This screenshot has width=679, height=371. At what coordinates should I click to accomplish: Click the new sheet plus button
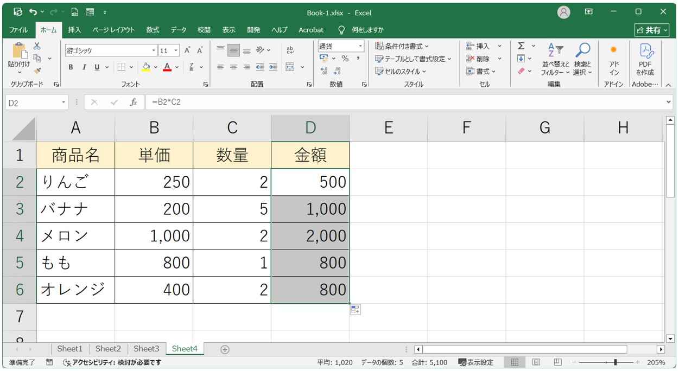click(225, 349)
